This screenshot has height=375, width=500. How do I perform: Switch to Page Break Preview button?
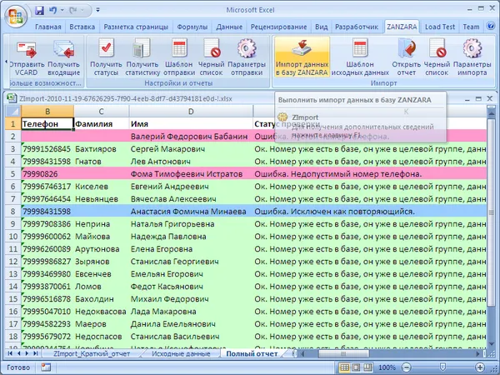pos(367,367)
